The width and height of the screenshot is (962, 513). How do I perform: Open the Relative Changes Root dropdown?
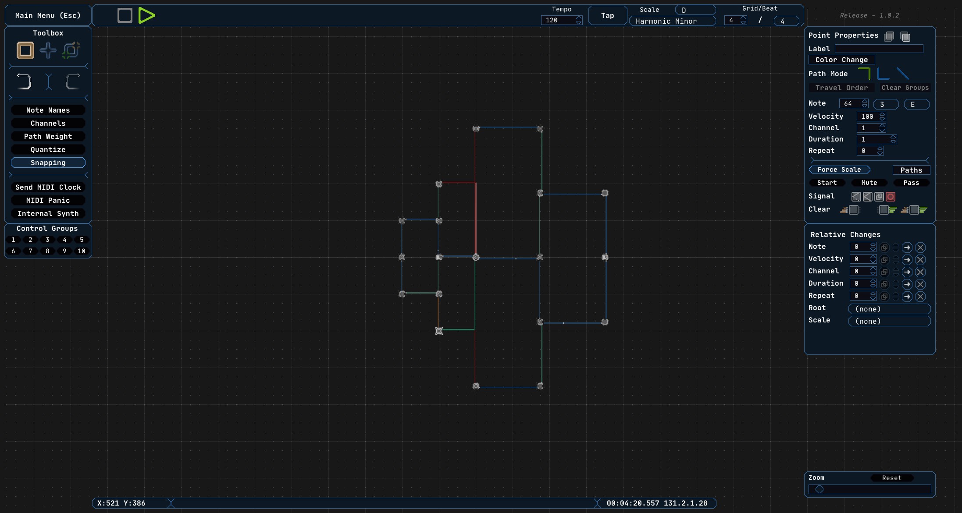pos(889,309)
